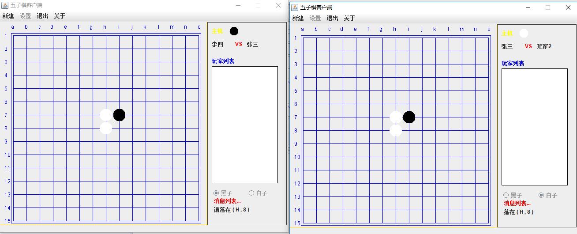The width and height of the screenshot is (577, 234).
Task: Click white stone at row 7 on right board
Action: tap(396, 117)
